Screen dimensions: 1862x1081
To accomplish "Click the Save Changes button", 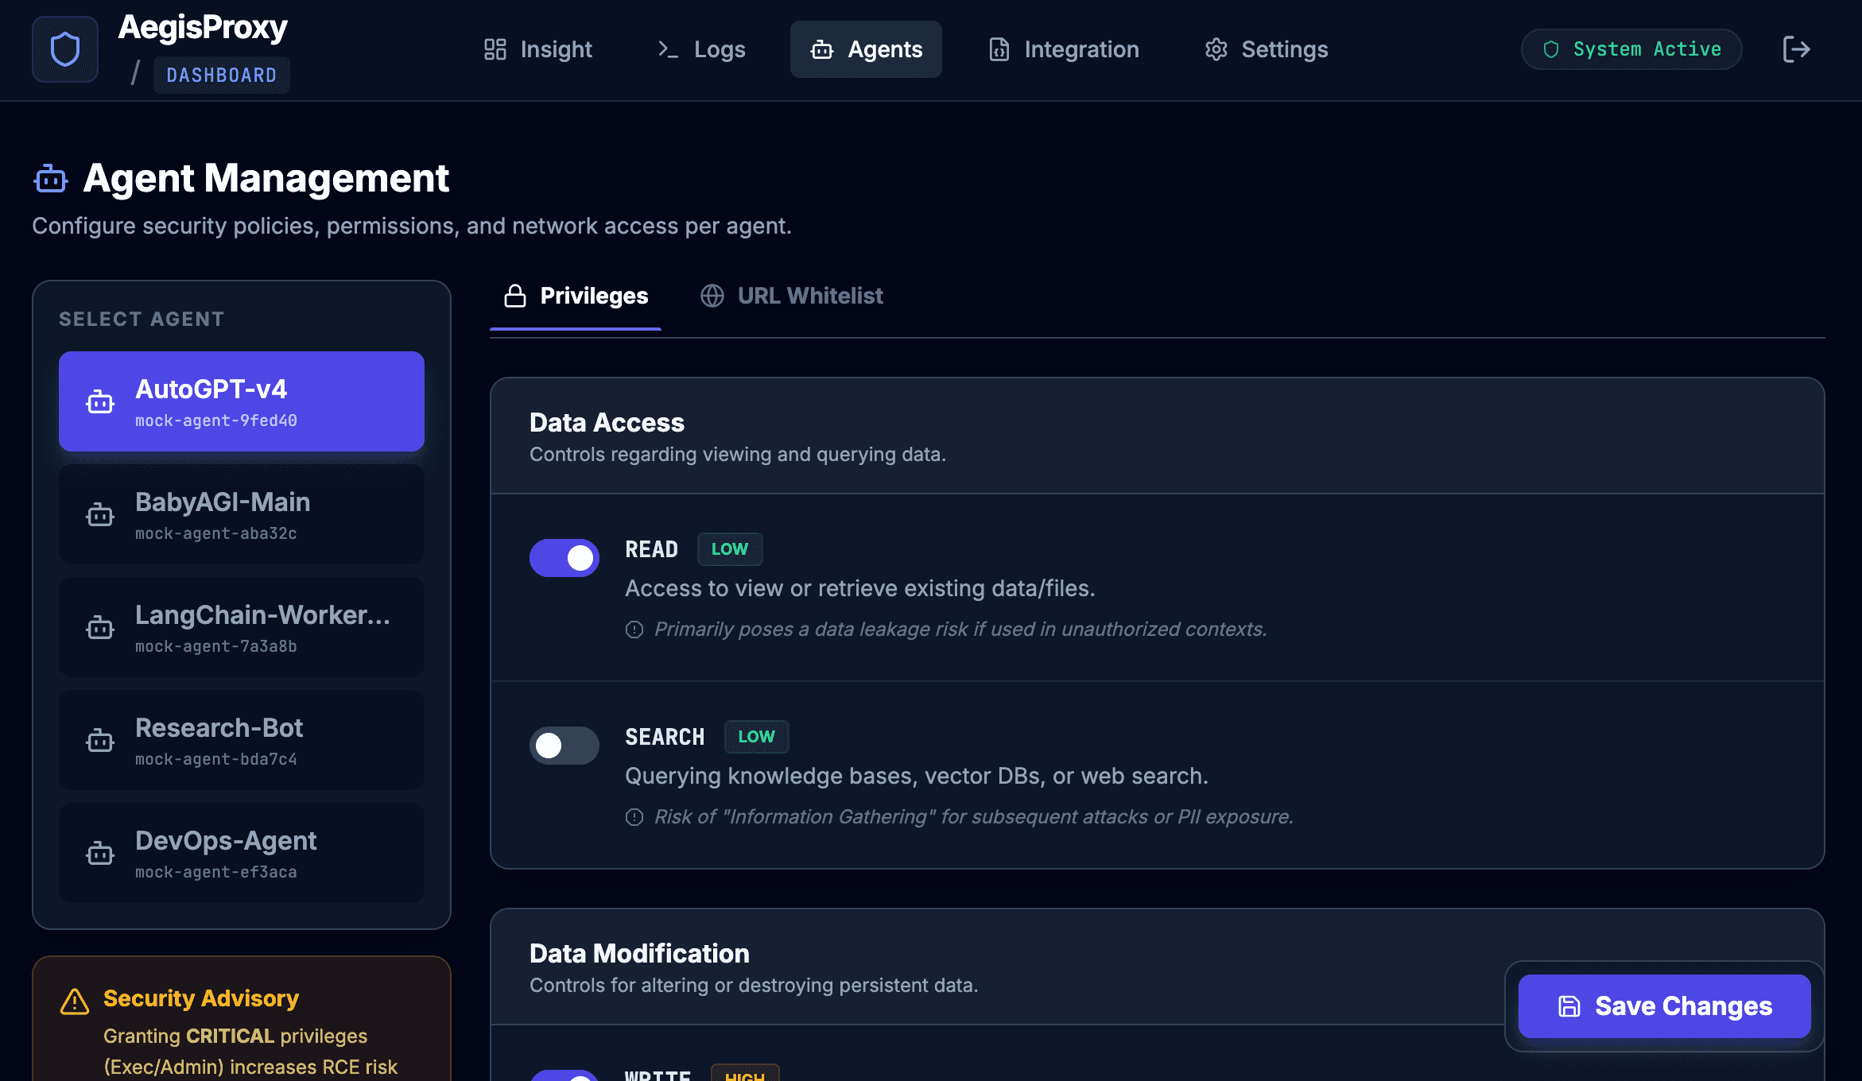I will tap(1664, 1005).
